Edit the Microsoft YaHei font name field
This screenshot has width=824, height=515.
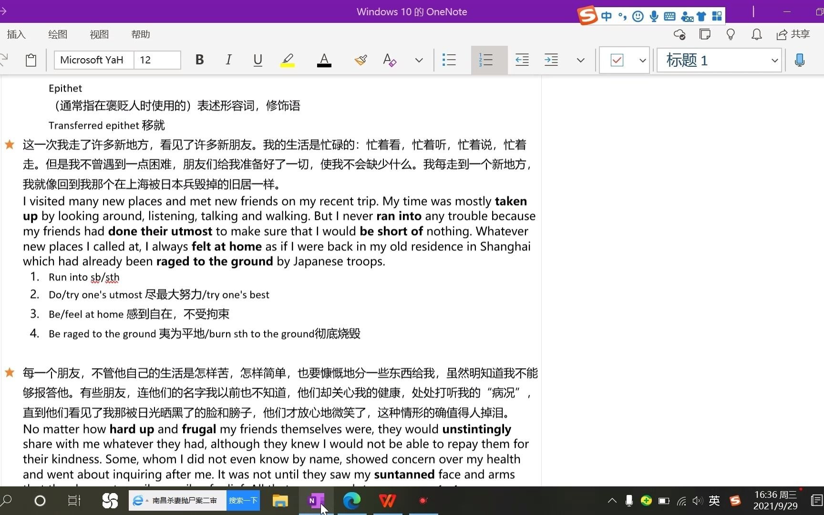93,60
